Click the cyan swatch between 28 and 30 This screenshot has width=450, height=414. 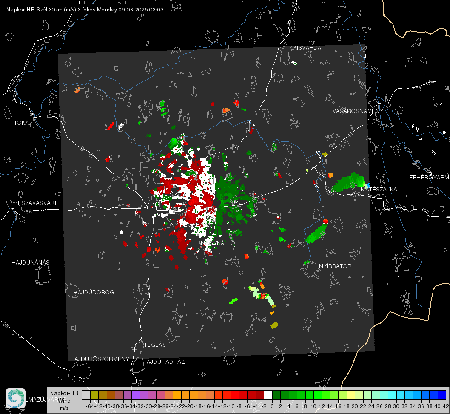393,395
